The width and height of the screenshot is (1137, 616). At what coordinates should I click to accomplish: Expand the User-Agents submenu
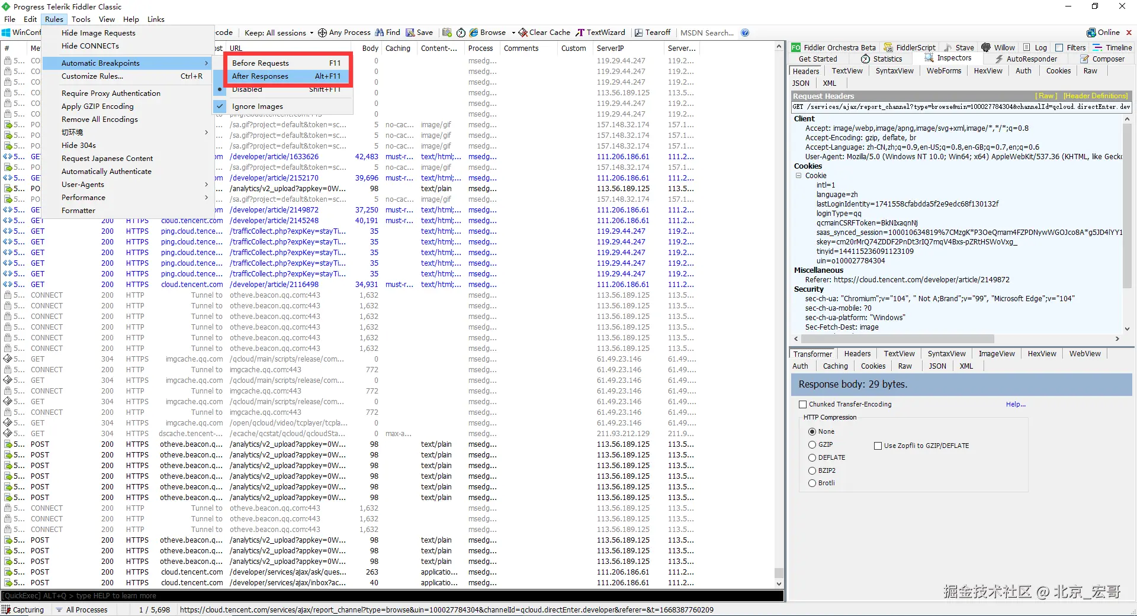click(x=128, y=184)
